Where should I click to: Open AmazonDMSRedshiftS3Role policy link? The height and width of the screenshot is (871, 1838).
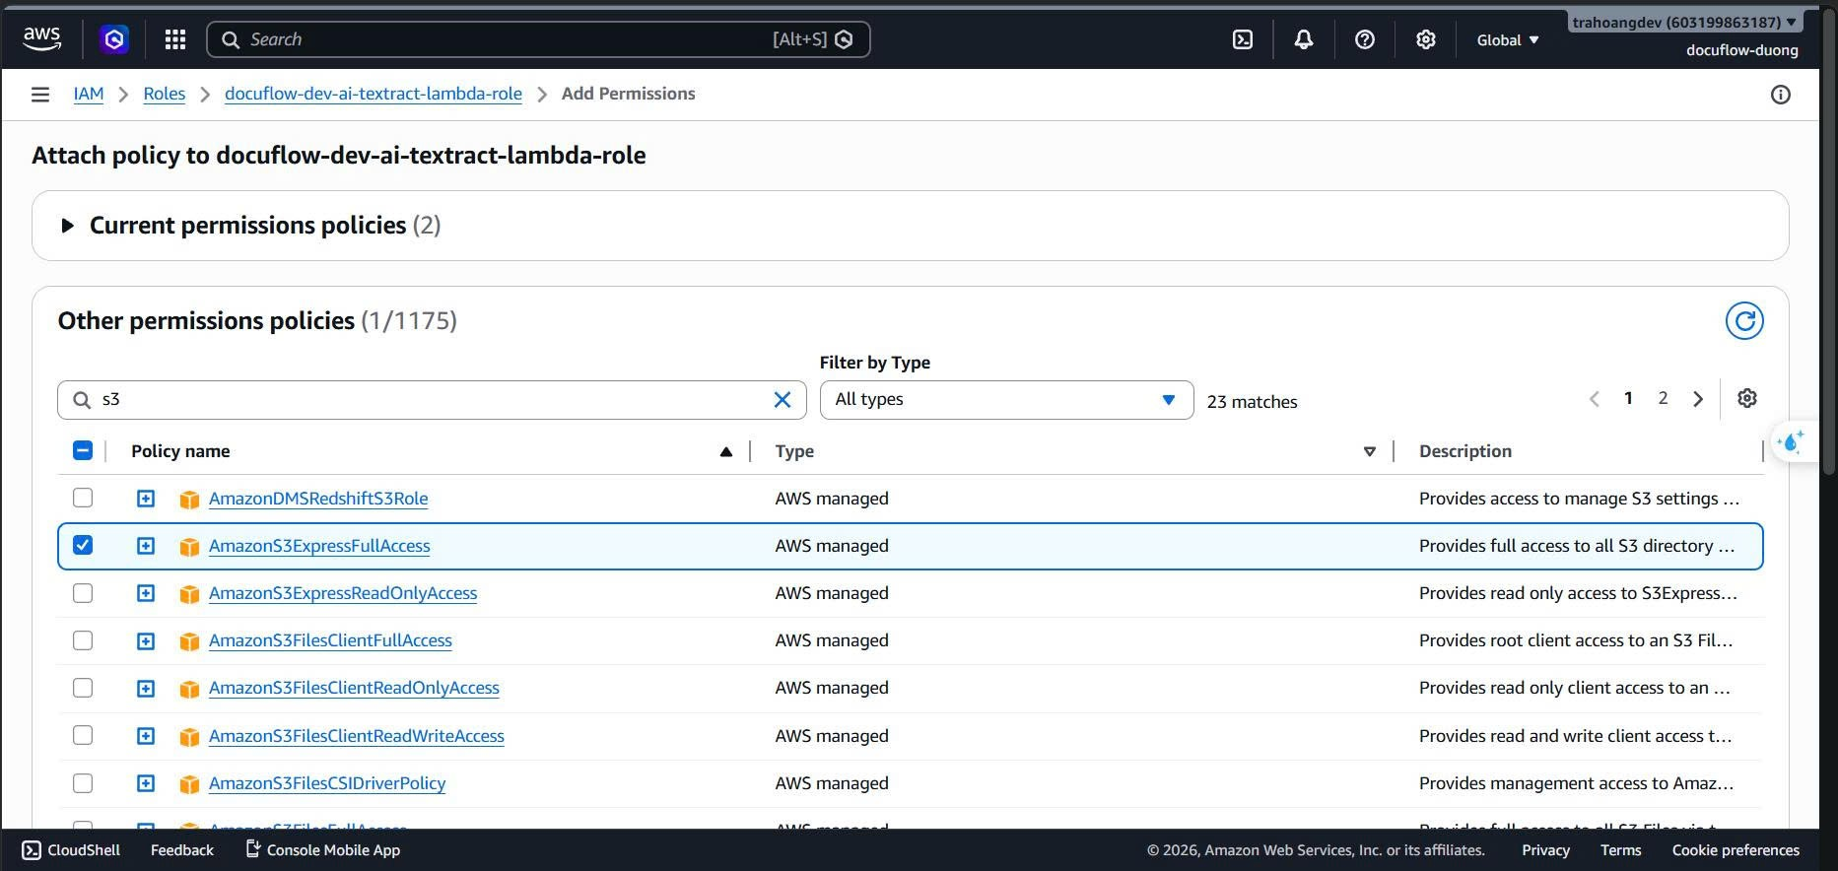pyautogui.click(x=318, y=499)
